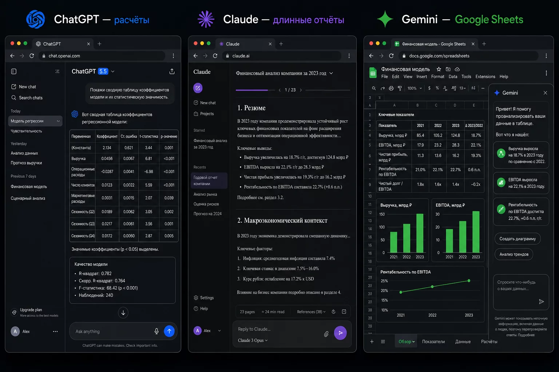Switch to the Показатели sheet tab
This screenshot has height=372, width=559.
click(x=433, y=341)
